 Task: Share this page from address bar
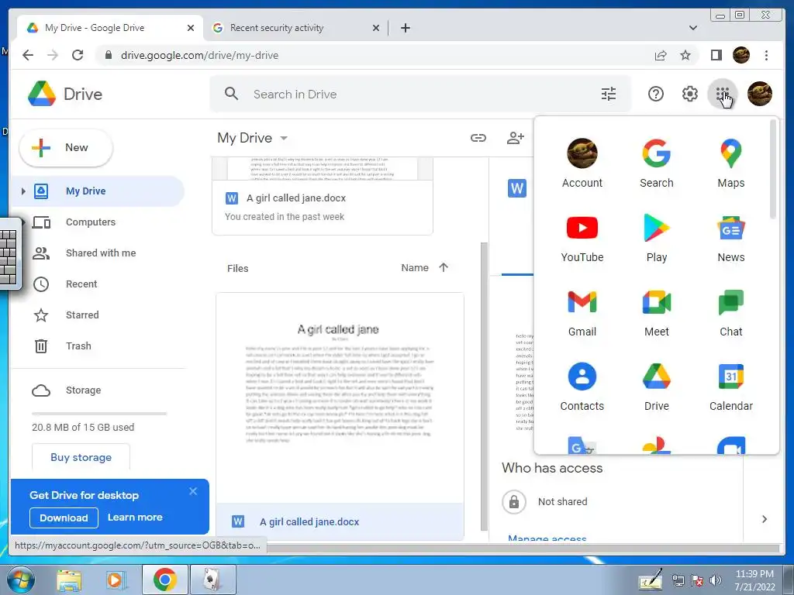click(x=661, y=55)
